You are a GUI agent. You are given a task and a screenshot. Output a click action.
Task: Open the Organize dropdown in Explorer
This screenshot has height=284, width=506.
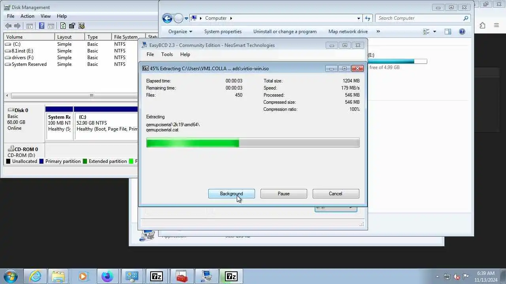pyautogui.click(x=180, y=32)
